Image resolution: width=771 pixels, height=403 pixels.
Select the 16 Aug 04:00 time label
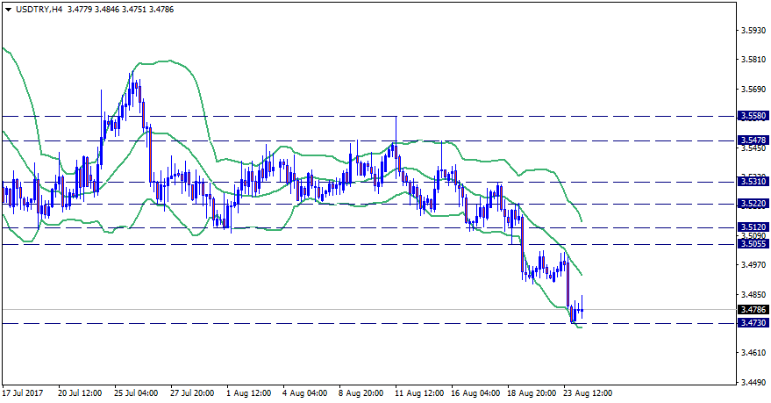(x=474, y=393)
